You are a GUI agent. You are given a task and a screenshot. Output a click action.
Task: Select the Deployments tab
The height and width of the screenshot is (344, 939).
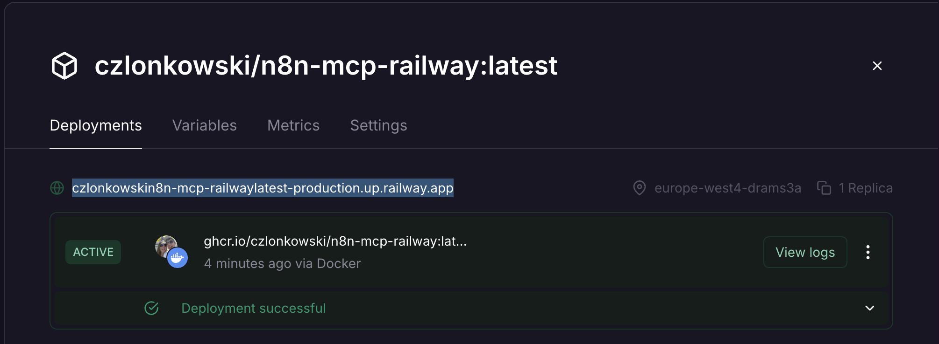(96, 125)
